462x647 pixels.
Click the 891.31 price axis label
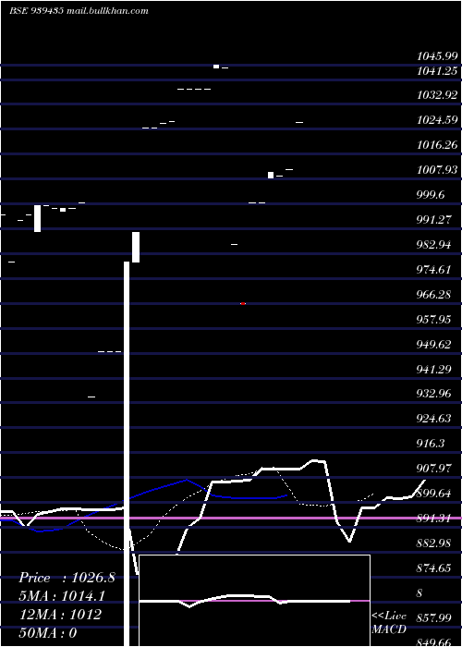tap(433, 519)
